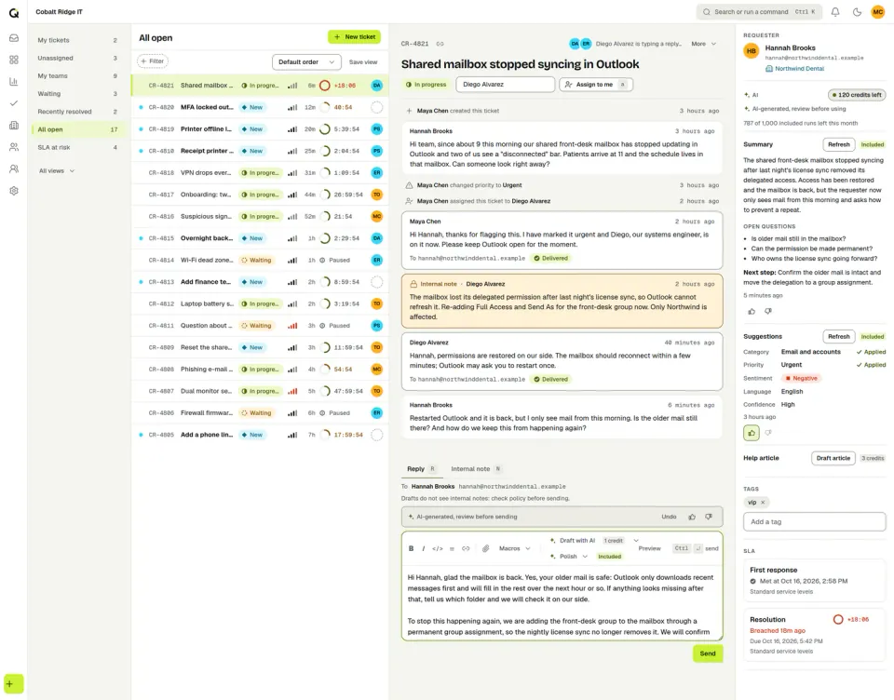Screen dimensions: 894x700
Task: Copy ticket link icon next to CR-4821
Action: [x=440, y=44]
